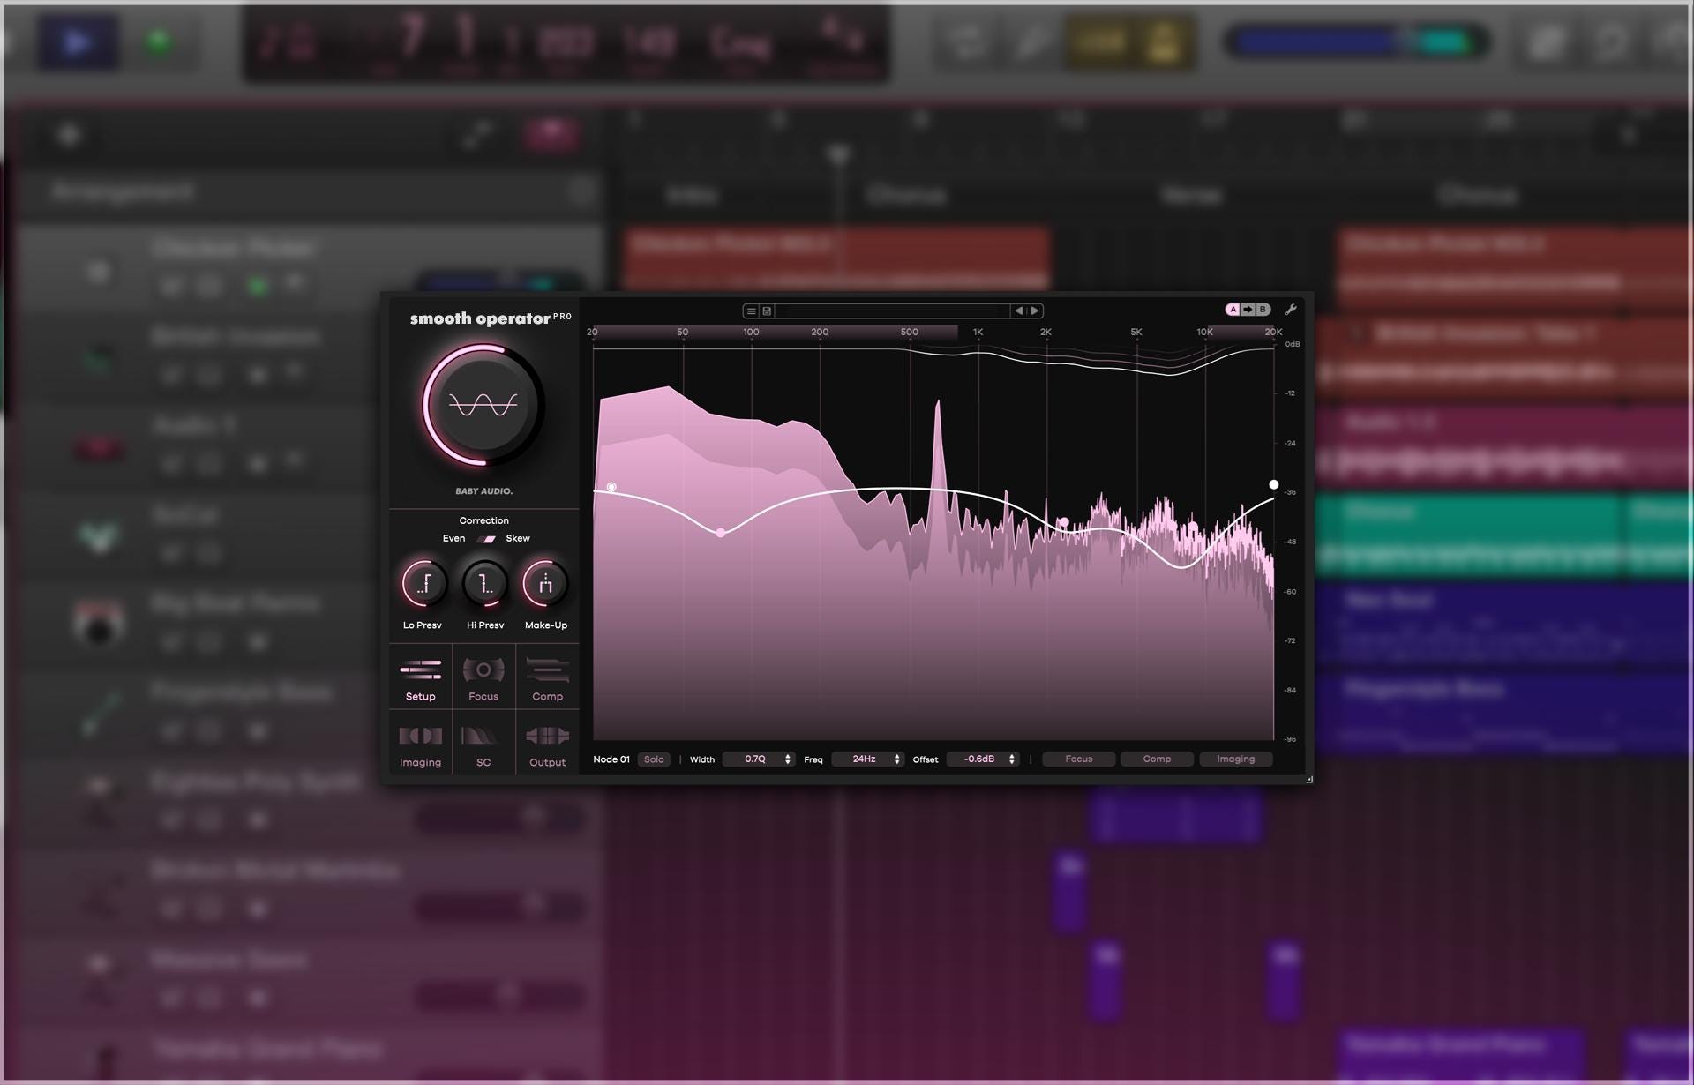
Task: Click the Freq field showing 24Hz
Action: [868, 759]
